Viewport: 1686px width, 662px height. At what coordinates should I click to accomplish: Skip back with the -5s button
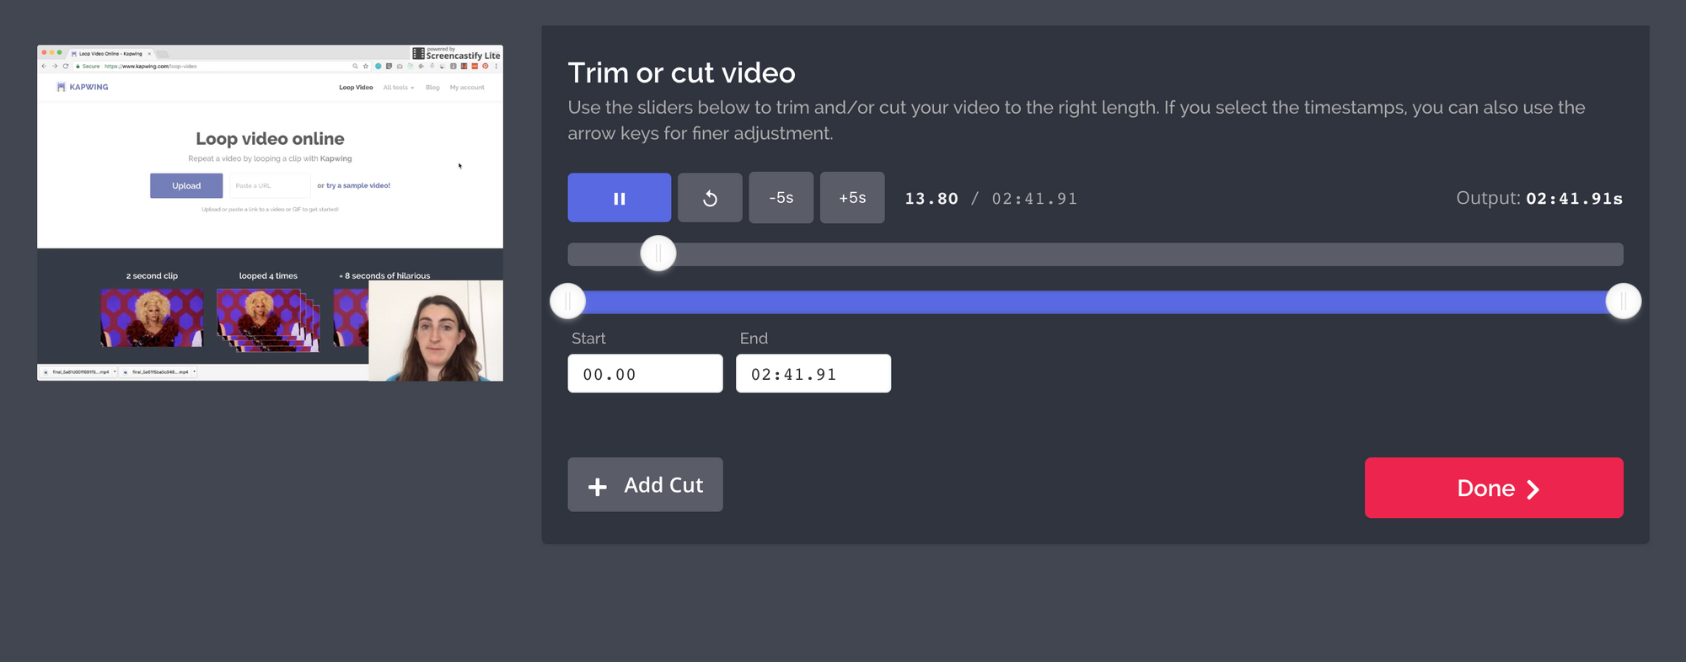[x=781, y=198]
